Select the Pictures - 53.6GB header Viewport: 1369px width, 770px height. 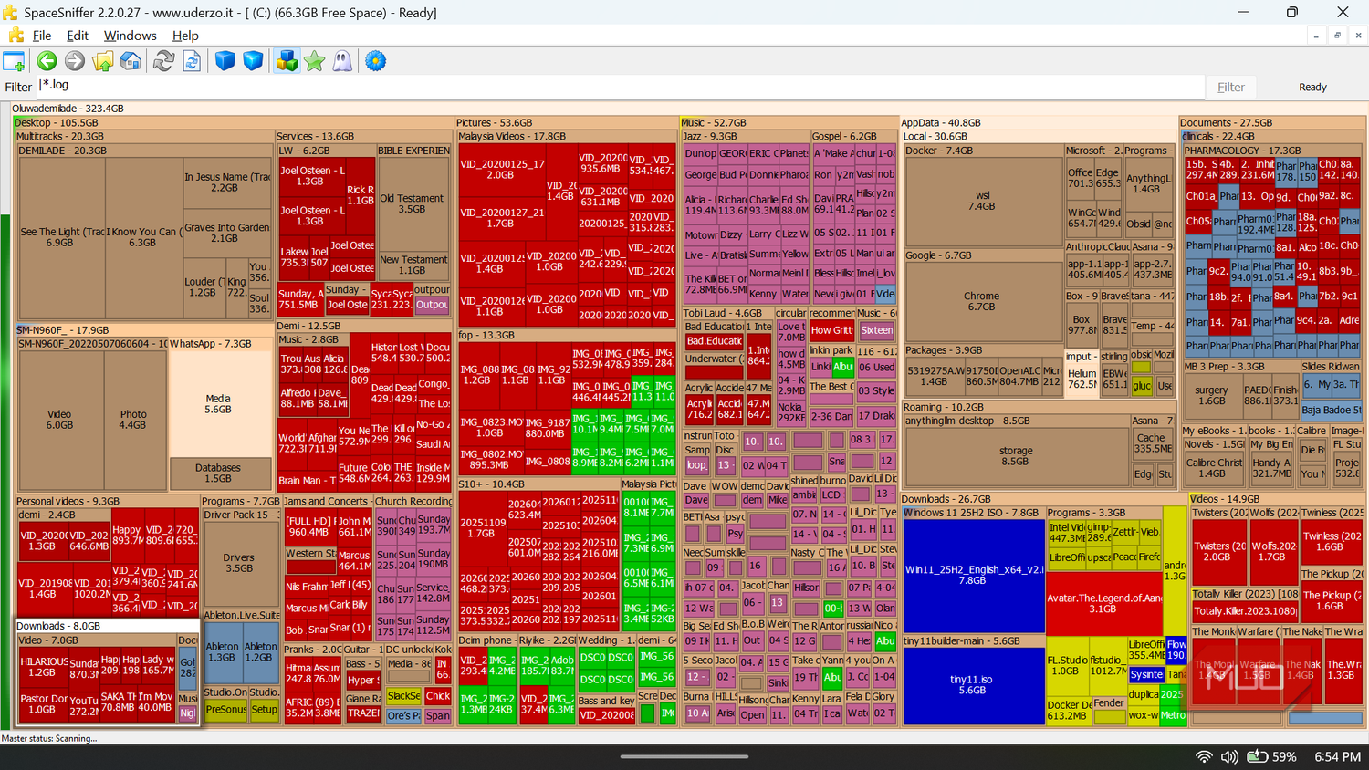567,123
